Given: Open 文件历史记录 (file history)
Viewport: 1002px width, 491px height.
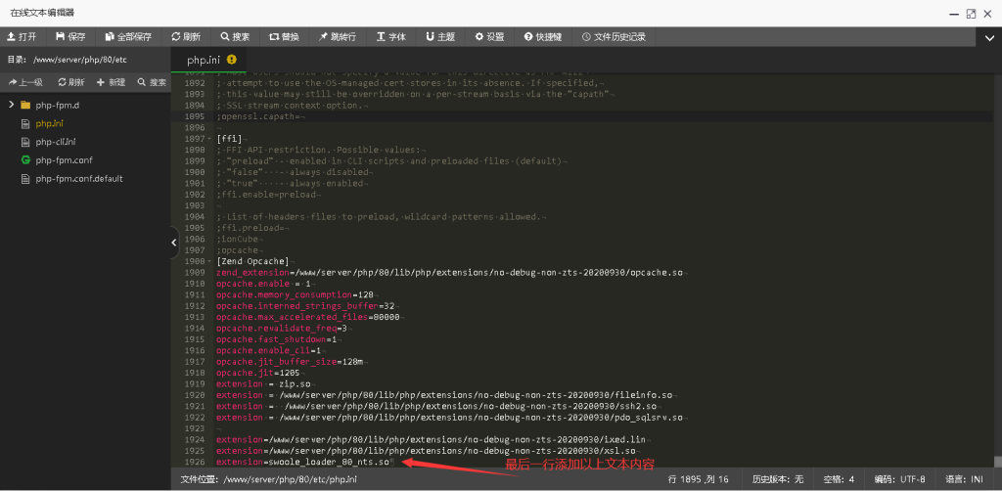Looking at the screenshot, I should click(x=614, y=36).
